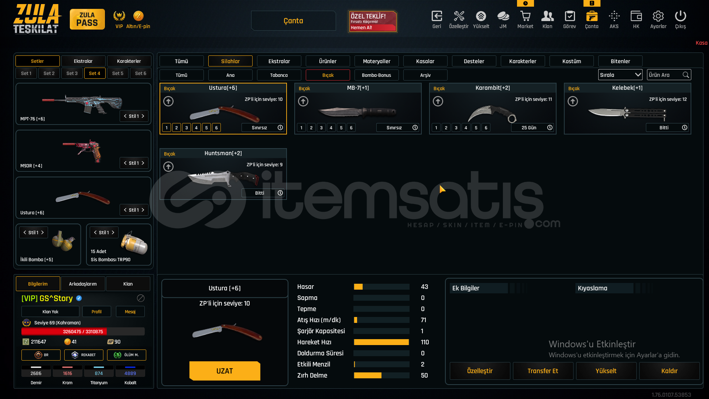Select the MPT-76 [+6] rifle thumbnail
This screenshot has width=709, height=399.
click(82, 103)
